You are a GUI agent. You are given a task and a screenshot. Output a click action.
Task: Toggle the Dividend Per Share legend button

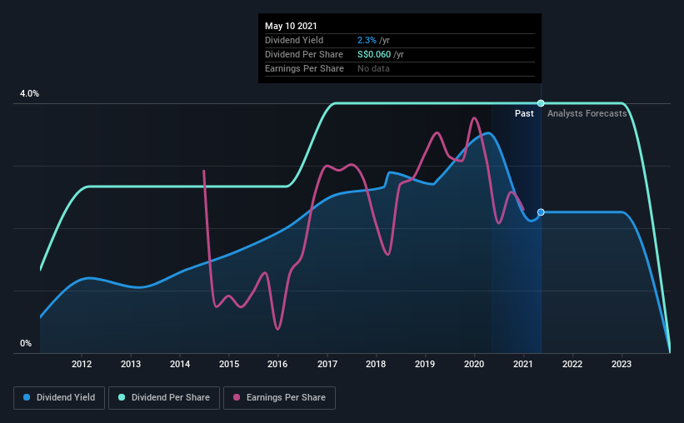tap(164, 398)
